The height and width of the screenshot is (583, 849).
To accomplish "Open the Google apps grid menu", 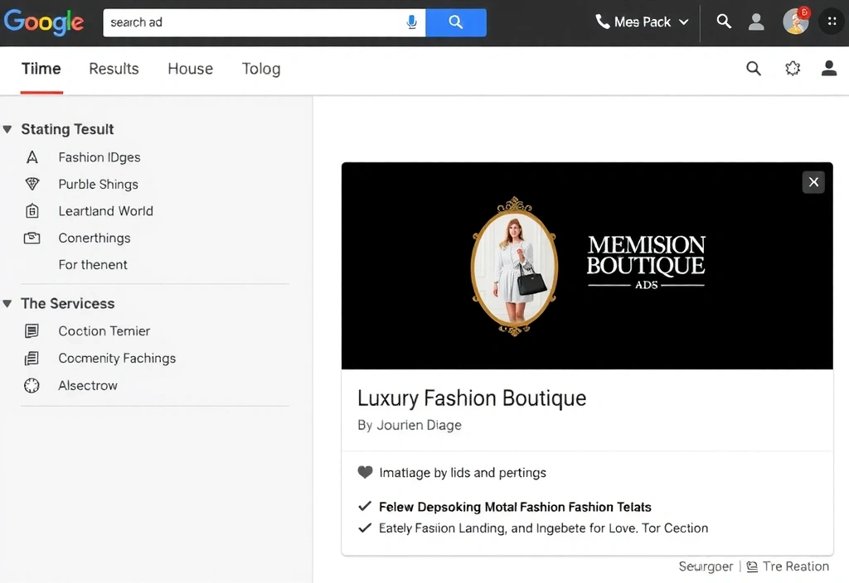I will [x=832, y=21].
